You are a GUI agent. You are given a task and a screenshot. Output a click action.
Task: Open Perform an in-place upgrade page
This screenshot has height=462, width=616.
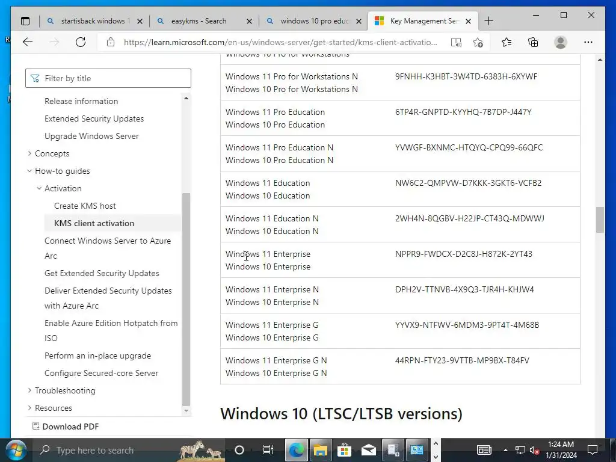[x=97, y=356]
